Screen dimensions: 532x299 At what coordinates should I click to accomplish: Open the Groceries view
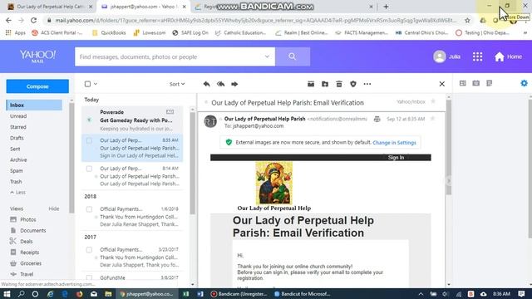point(26,263)
